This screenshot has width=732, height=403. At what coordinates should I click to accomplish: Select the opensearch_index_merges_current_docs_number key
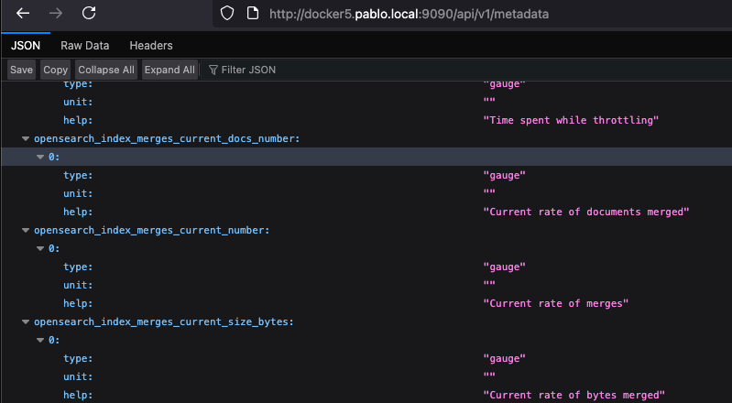[x=167, y=138]
